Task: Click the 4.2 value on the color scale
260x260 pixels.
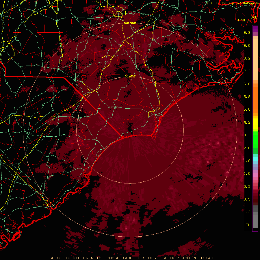Action: tap(247, 122)
